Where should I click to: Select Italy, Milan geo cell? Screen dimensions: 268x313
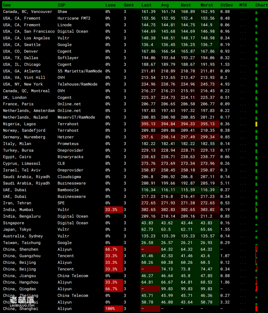pos(17,144)
